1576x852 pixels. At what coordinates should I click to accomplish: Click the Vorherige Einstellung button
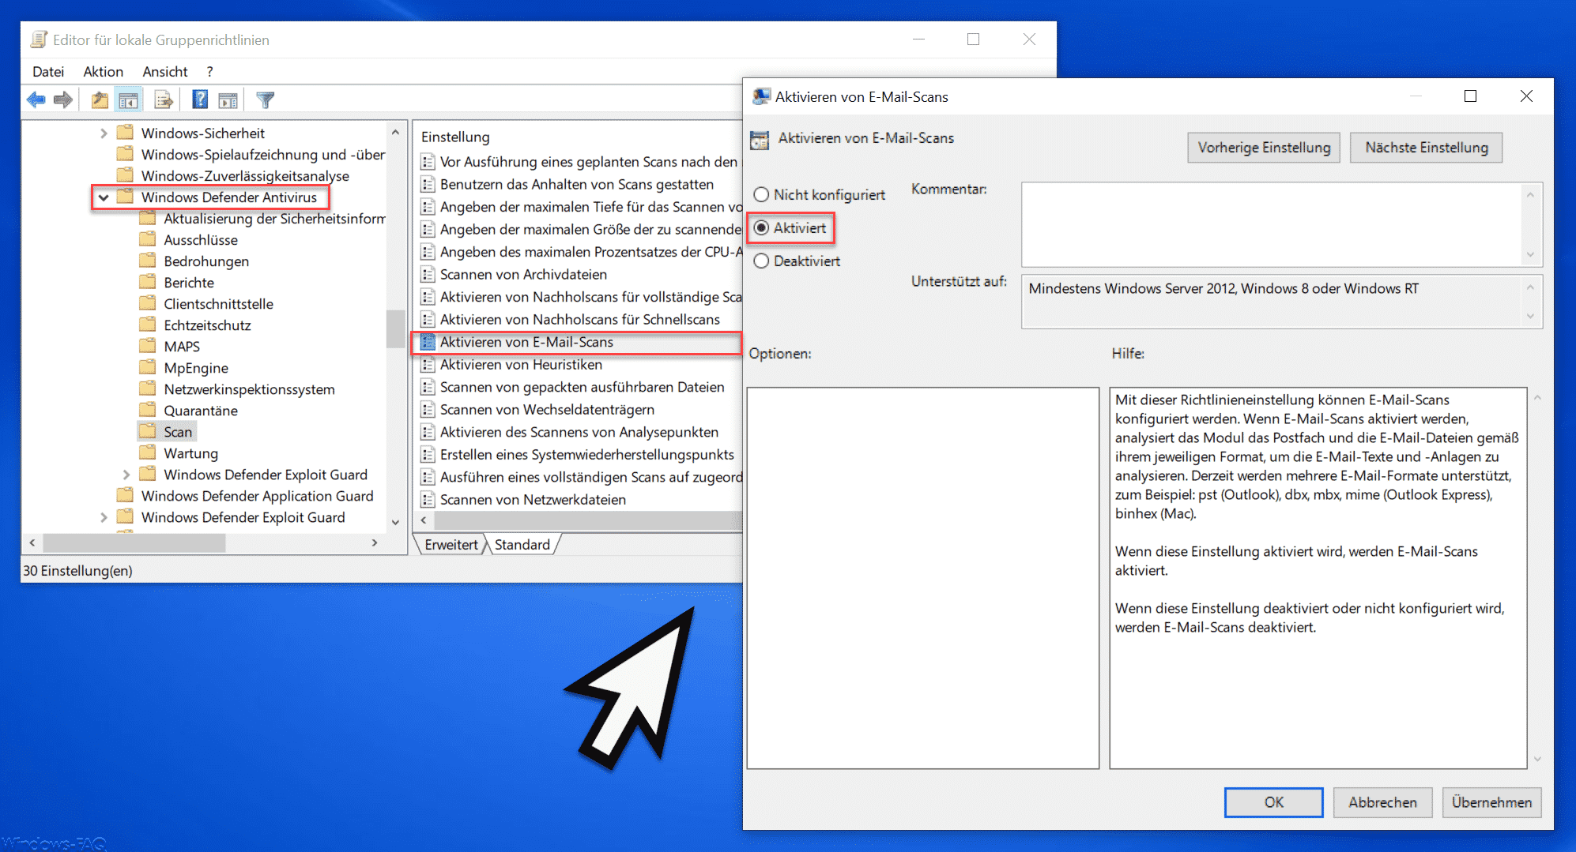point(1264,148)
